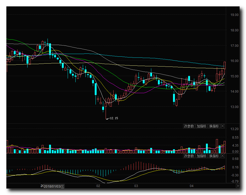Click the 2018/01/03 date label
246x195 pixels.
[54, 186]
